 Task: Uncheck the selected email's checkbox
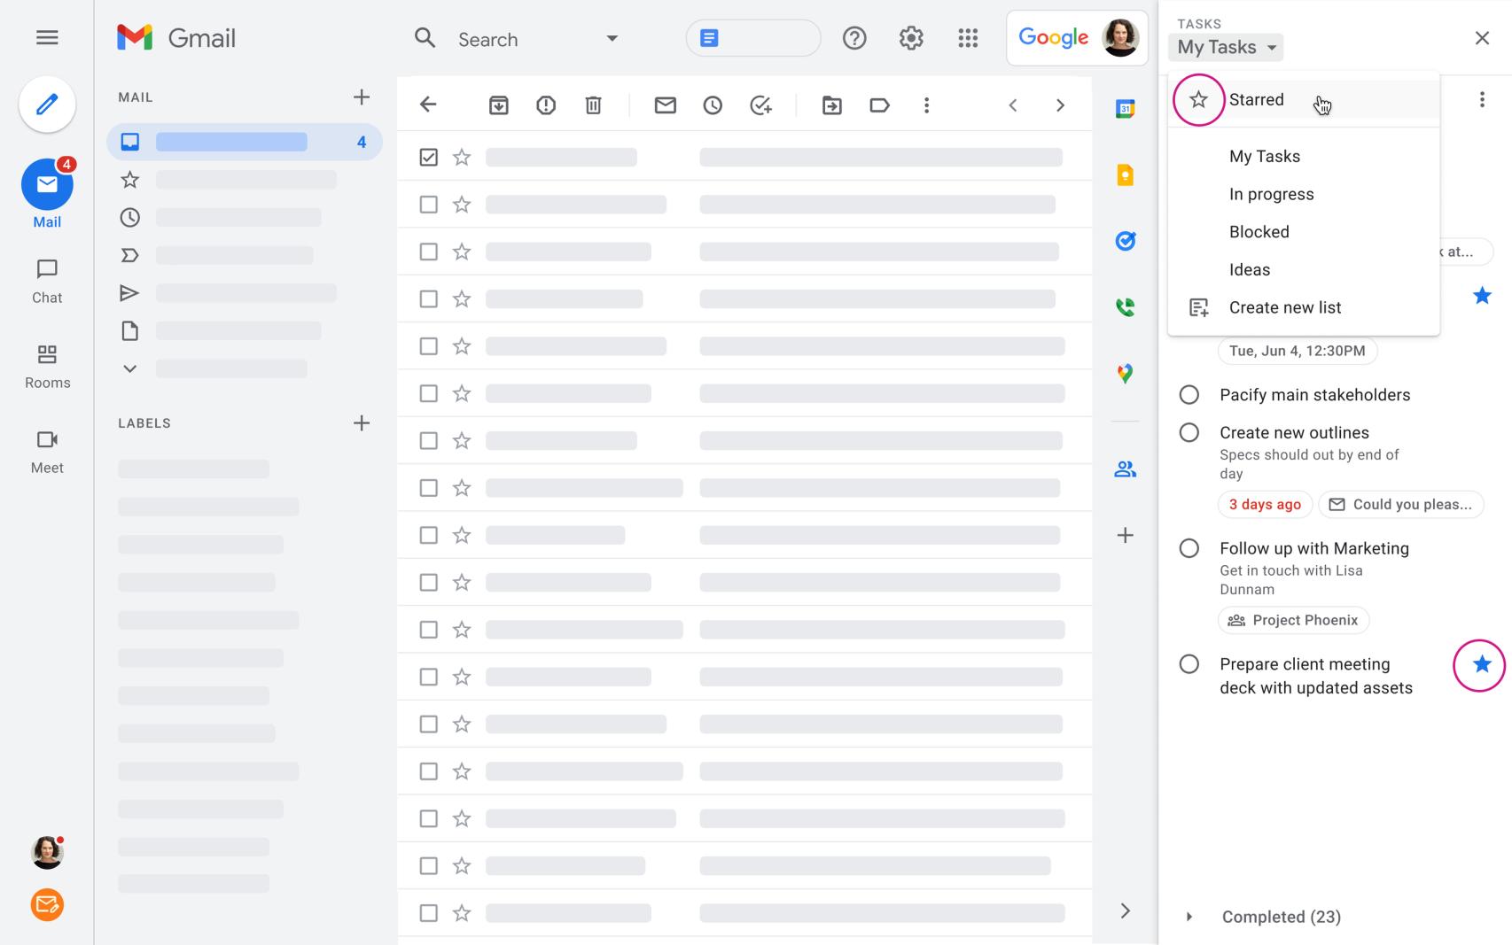coord(429,157)
